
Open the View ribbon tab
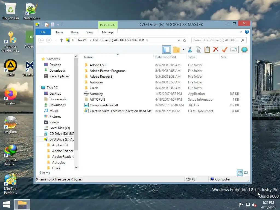(x=90, y=32)
